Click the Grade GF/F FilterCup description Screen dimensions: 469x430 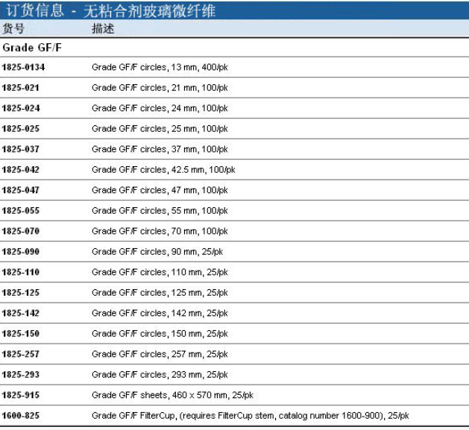pos(251,416)
